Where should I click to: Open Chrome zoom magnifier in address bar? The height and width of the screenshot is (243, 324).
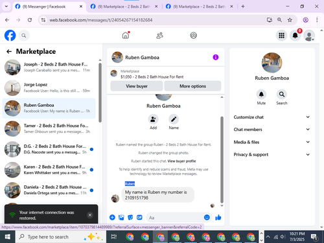(279, 20)
